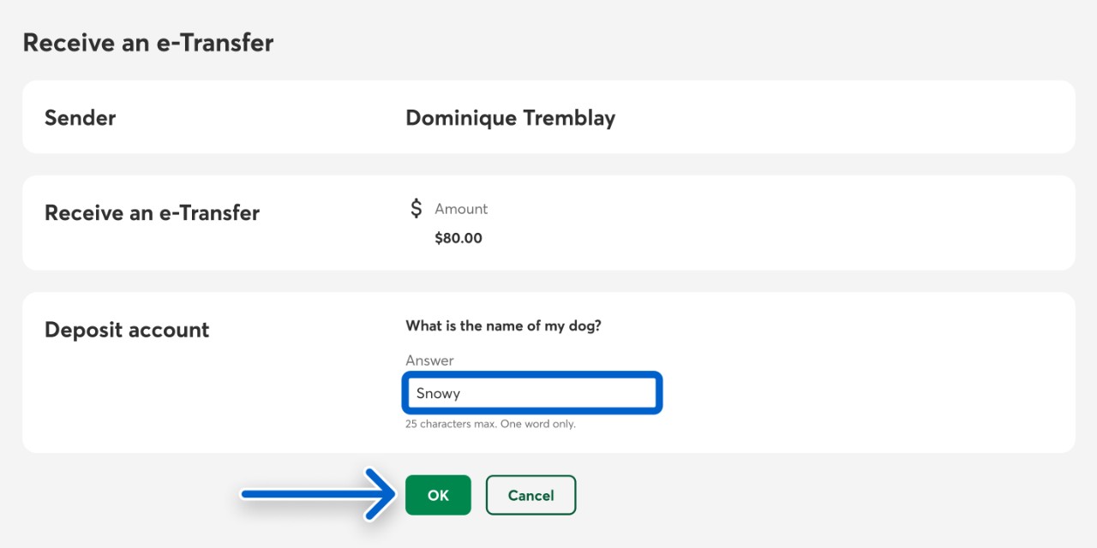Click the $80.00 amount value
Screen dimensions: 1097x548
pyautogui.click(x=459, y=238)
